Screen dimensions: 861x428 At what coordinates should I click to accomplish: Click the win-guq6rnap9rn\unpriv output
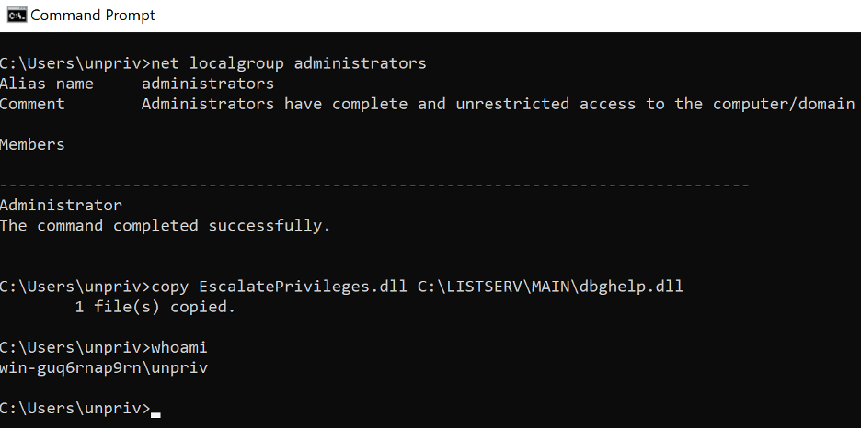click(104, 367)
